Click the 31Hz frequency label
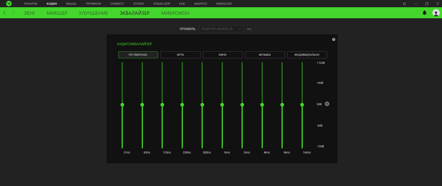This screenshot has height=186, width=442. (127, 152)
